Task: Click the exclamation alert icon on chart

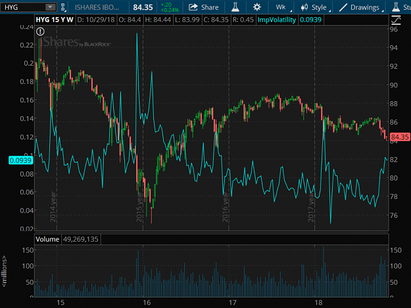Action: [40, 32]
